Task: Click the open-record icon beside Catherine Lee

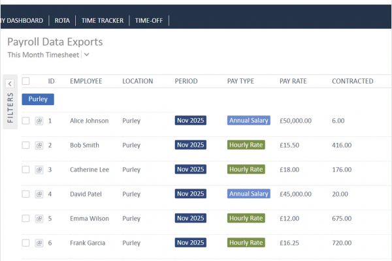Action: [x=39, y=170]
